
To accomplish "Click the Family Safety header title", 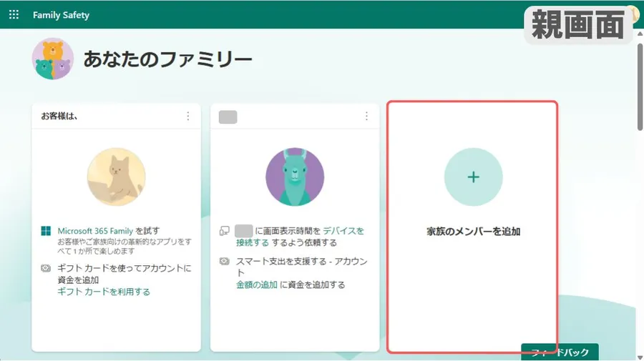I will [61, 15].
